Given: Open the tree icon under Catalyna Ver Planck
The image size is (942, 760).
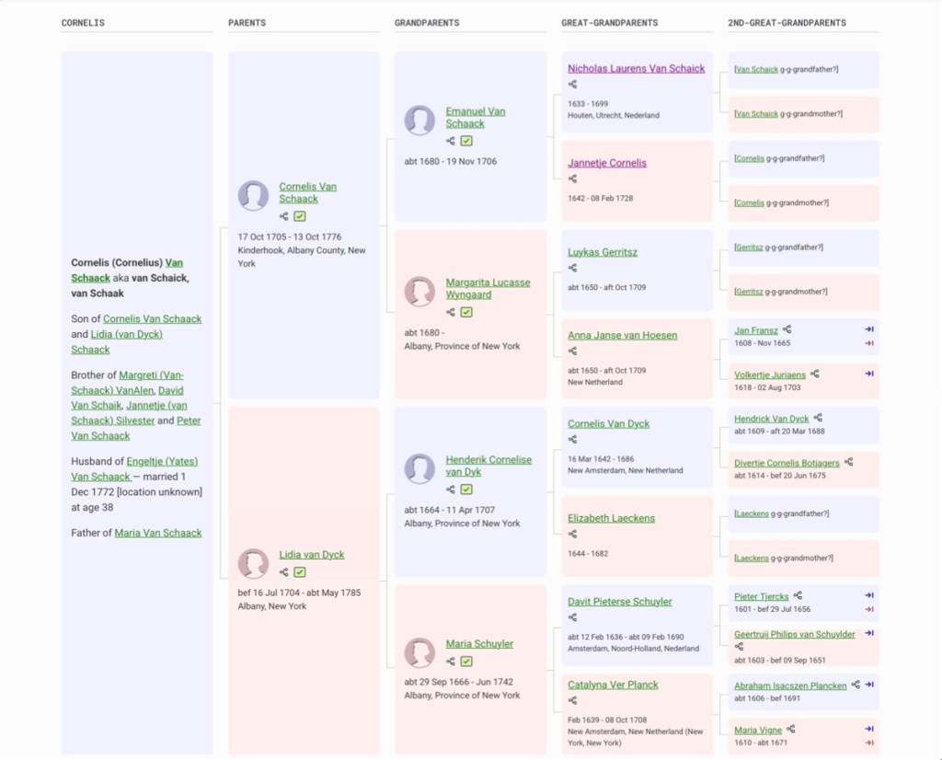Looking at the screenshot, I should [x=572, y=701].
